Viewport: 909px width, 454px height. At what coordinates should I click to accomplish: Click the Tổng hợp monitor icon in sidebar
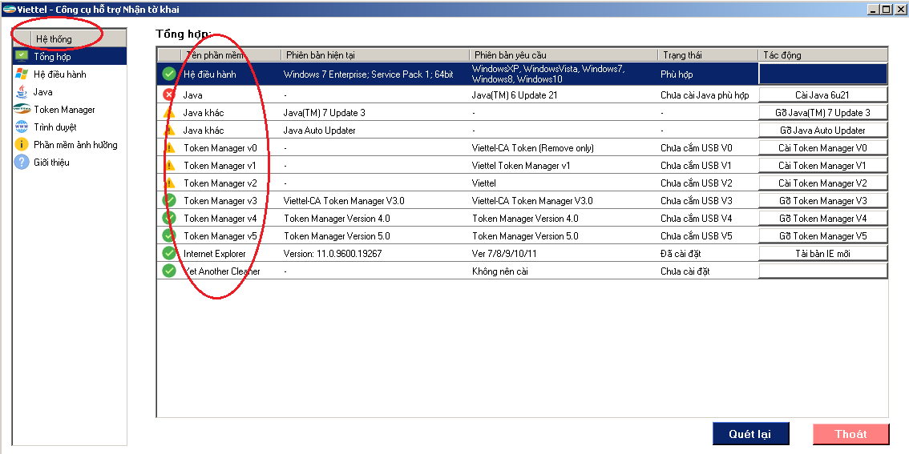pyautogui.click(x=22, y=56)
